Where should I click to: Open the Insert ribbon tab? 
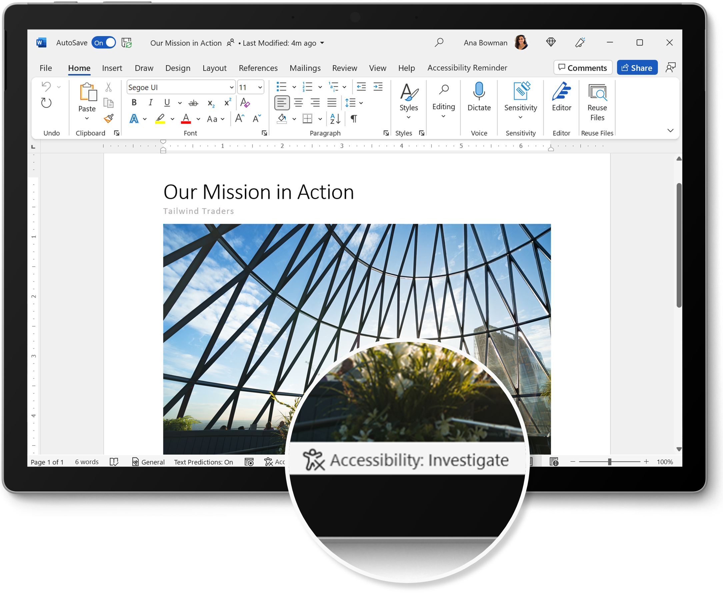pyautogui.click(x=112, y=67)
